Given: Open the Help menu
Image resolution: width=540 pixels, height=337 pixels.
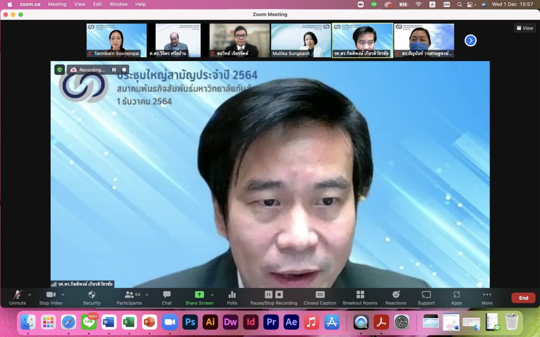Looking at the screenshot, I should coord(140,4).
